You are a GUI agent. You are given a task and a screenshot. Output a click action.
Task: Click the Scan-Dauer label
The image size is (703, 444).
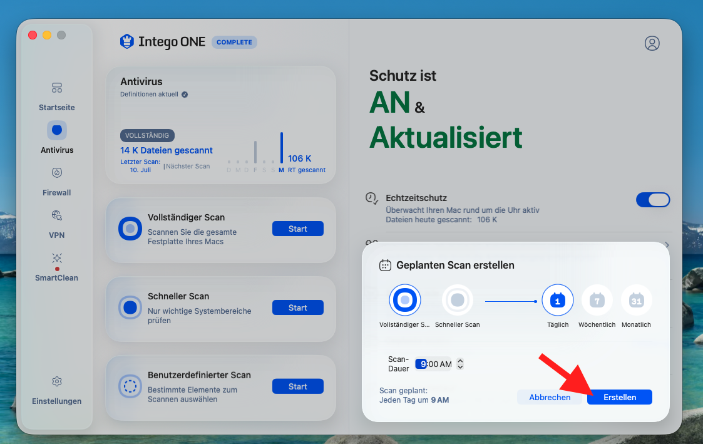398,364
